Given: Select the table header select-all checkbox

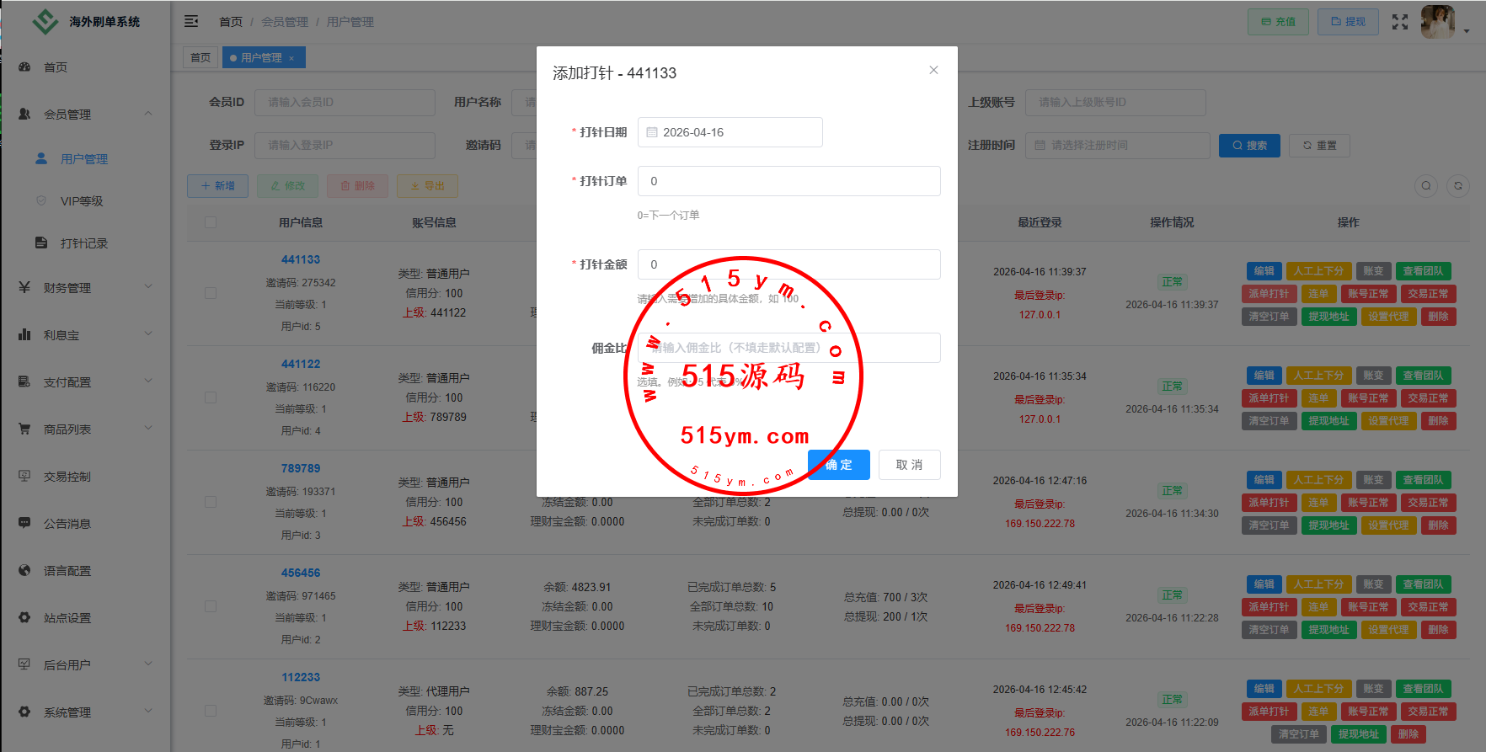Looking at the screenshot, I should (211, 222).
